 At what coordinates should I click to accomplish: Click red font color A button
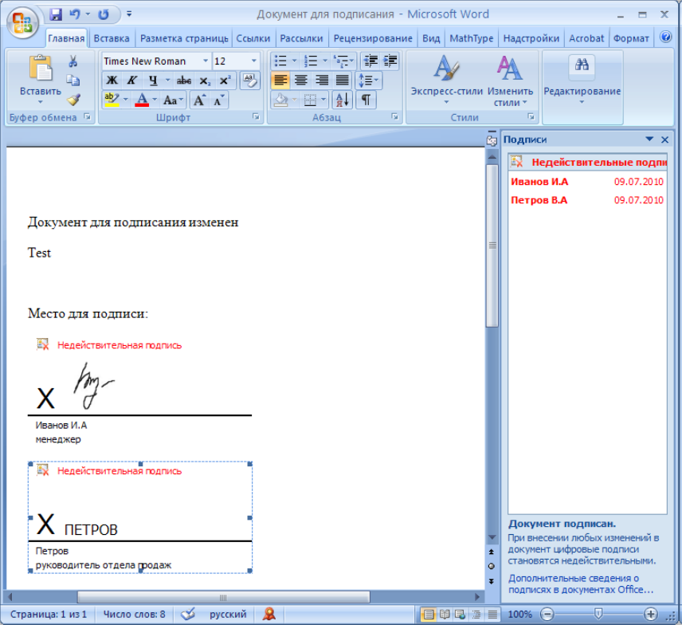(142, 100)
